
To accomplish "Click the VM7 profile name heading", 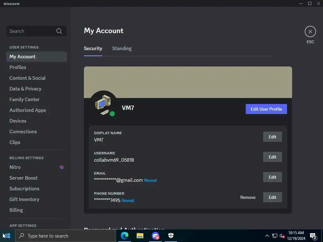I will click(128, 108).
